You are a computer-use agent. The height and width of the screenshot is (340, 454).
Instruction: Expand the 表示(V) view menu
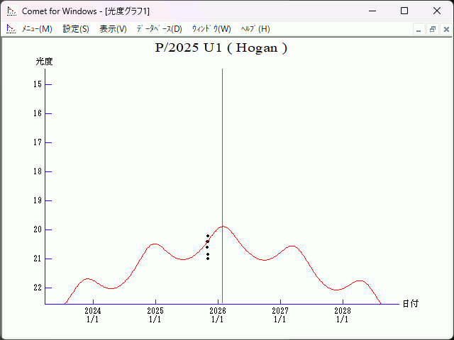click(113, 29)
